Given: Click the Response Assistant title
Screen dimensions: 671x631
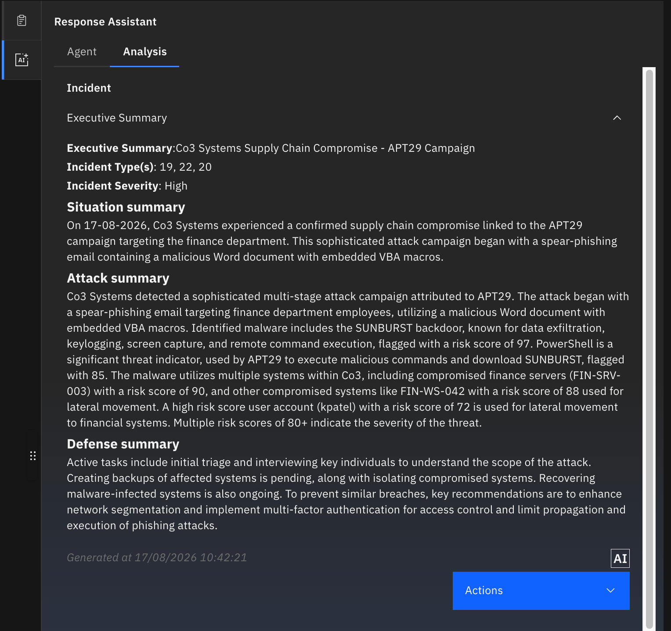Looking at the screenshot, I should click(105, 22).
